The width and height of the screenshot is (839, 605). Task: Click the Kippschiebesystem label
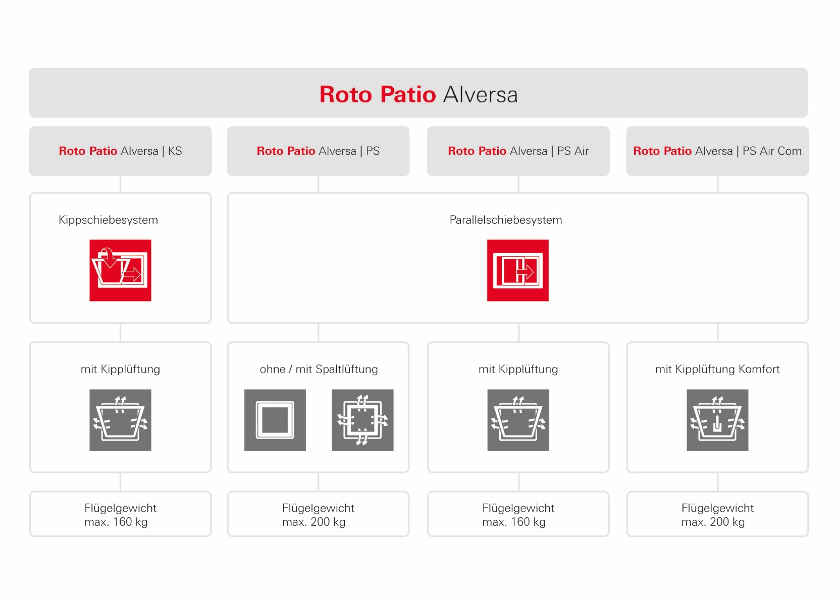109,220
